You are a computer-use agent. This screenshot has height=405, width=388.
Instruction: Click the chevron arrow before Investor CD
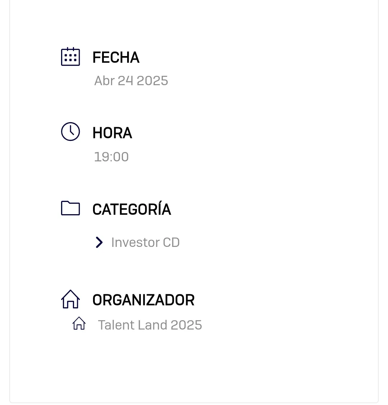tap(99, 242)
